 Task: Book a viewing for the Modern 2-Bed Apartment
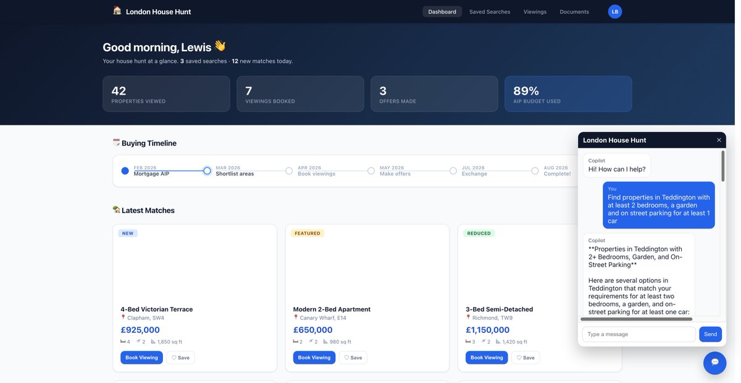pos(314,358)
